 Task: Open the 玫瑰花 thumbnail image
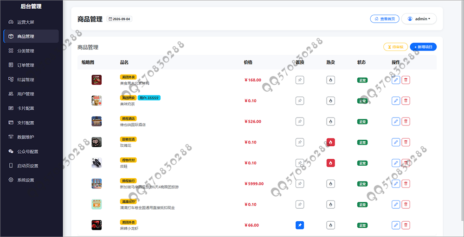coord(97,142)
